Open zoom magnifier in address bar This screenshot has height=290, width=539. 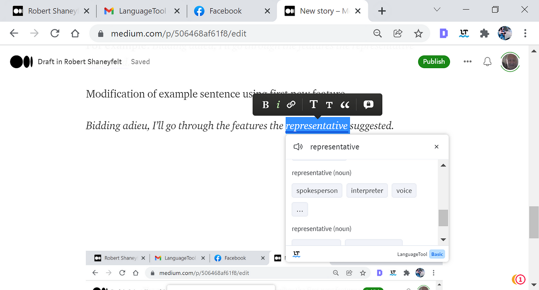coord(378,34)
